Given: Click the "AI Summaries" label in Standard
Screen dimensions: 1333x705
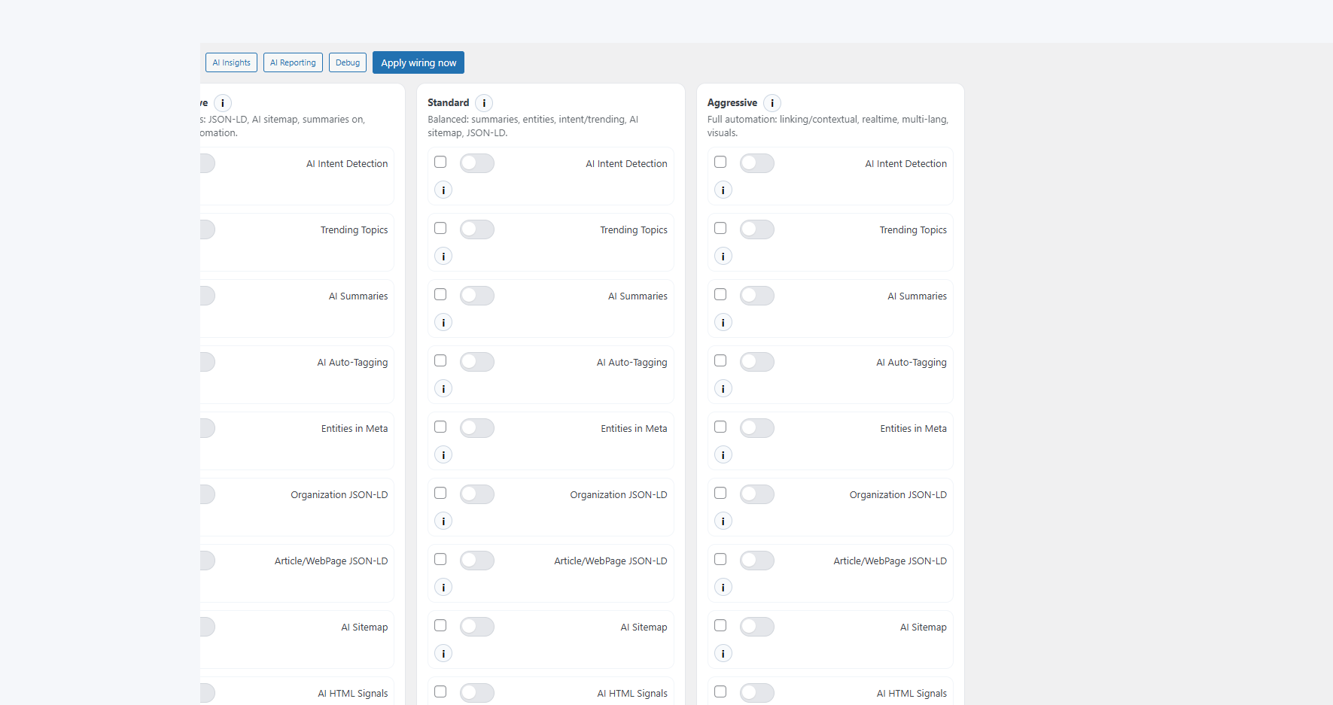Looking at the screenshot, I should 638,296.
